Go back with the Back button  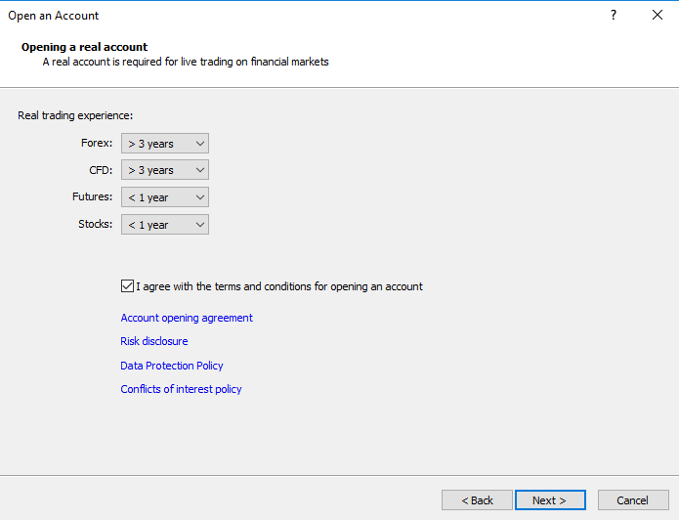[x=477, y=500]
